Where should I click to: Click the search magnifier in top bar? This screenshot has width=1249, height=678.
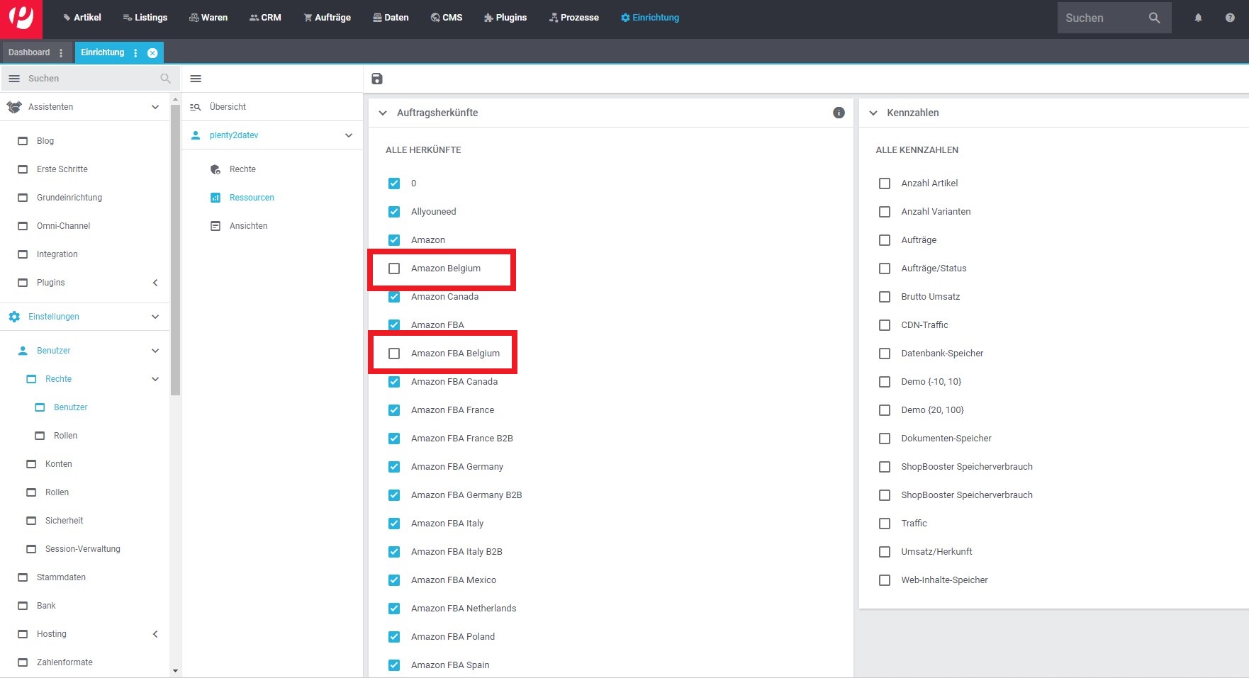1154,18
